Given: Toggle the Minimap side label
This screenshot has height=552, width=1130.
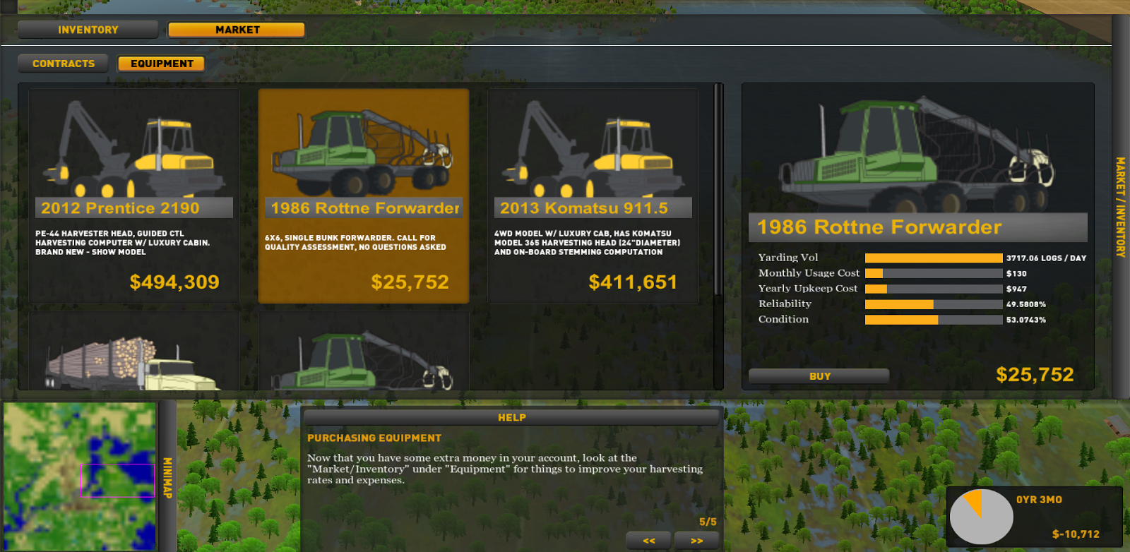Looking at the screenshot, I should [167, 477].
